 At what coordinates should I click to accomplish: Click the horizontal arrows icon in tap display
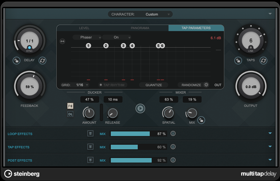pyautogui.click(x=62, y=41)
